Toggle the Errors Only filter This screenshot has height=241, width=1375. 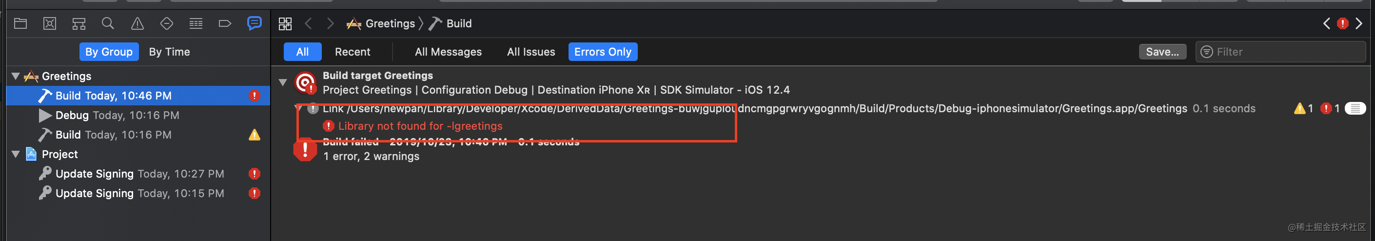click(x=603, y=52)
